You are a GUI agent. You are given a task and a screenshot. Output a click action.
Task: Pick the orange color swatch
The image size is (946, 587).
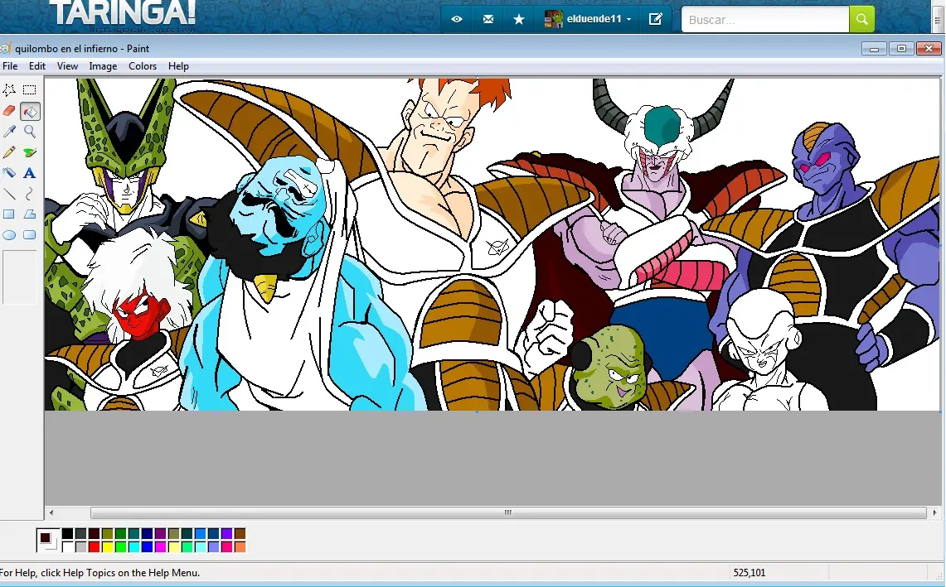click(240, 546)
